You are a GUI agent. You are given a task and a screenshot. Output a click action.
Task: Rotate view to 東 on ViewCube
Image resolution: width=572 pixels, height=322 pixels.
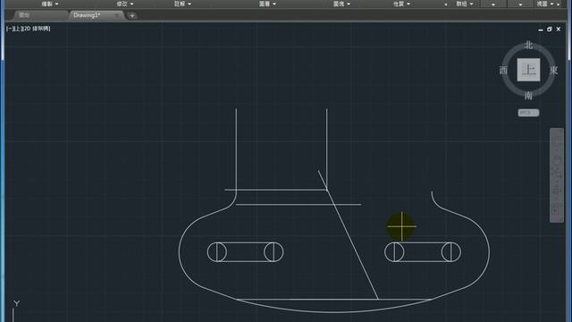pyautogui.click(x=553, y=70)
